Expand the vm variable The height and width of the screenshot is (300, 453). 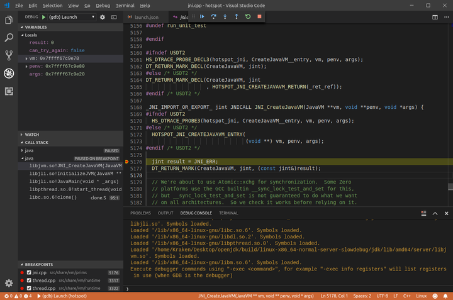point(26,58)
